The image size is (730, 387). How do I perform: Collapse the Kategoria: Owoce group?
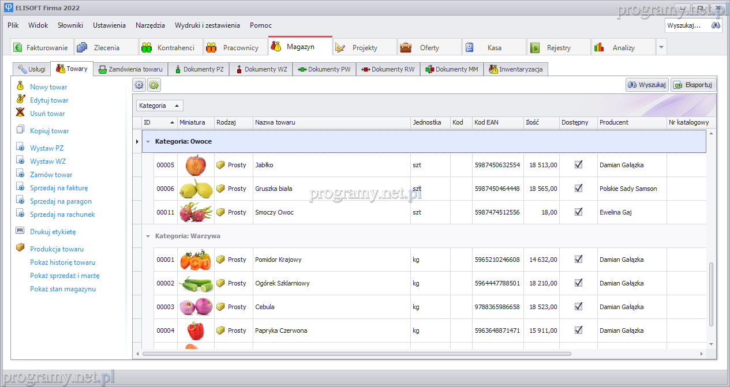[148, 141]
